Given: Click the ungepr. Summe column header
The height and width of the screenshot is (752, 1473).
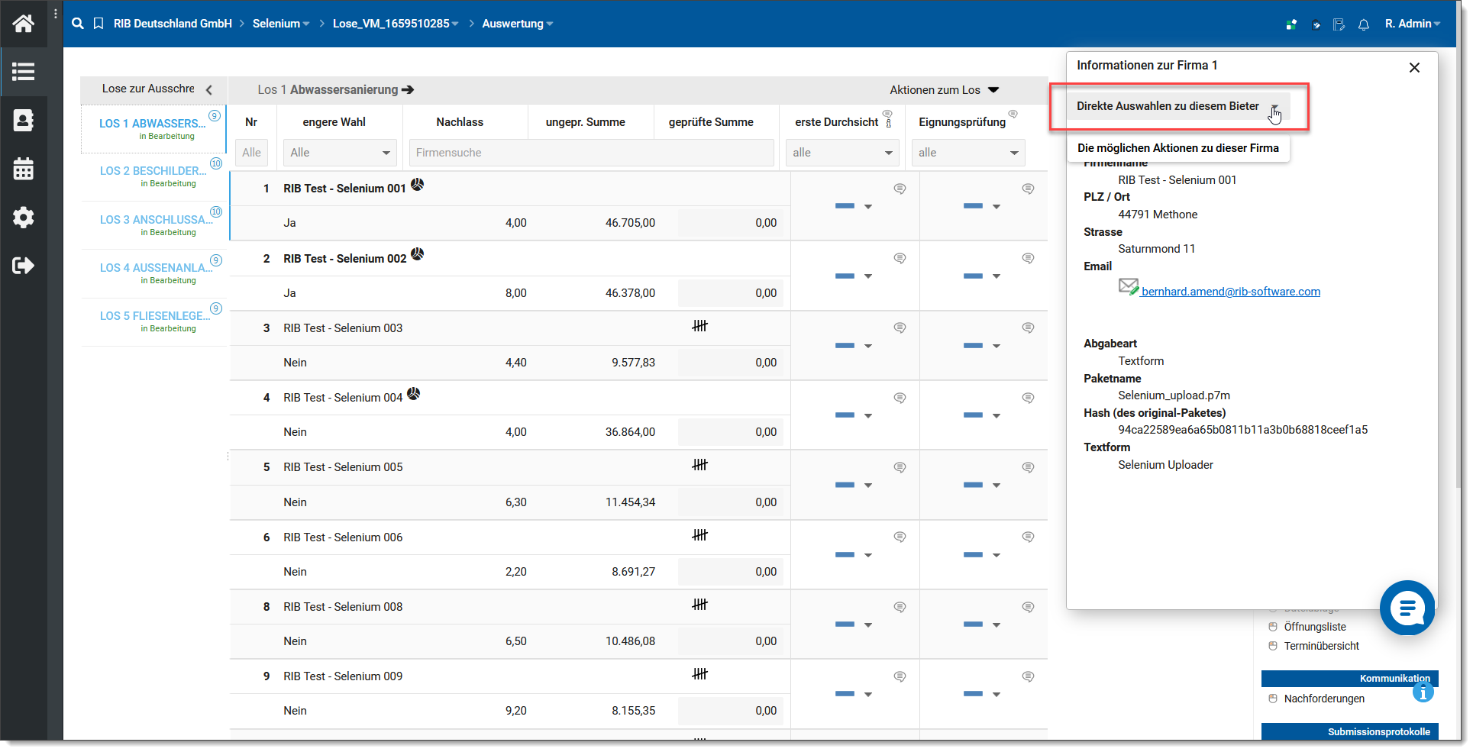Looking at the screenshot, I should coord(586,122).
